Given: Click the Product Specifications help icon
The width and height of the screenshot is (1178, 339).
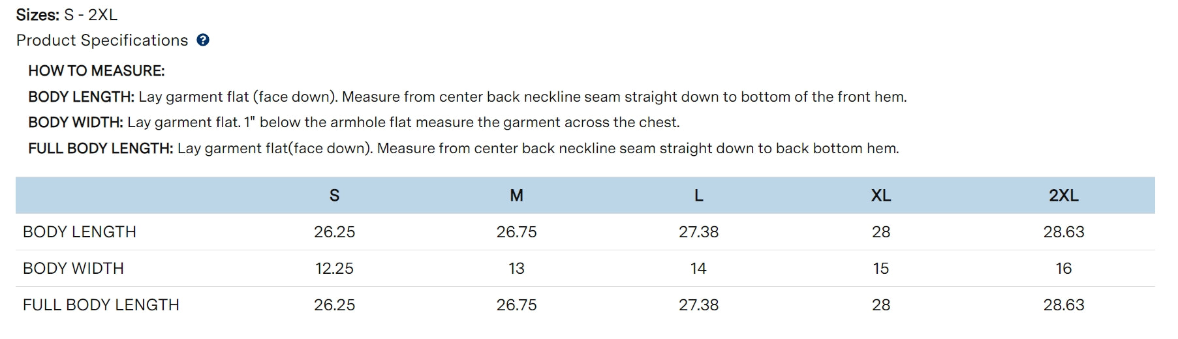Looking at the screenshot, I should [x=203, y=40].
